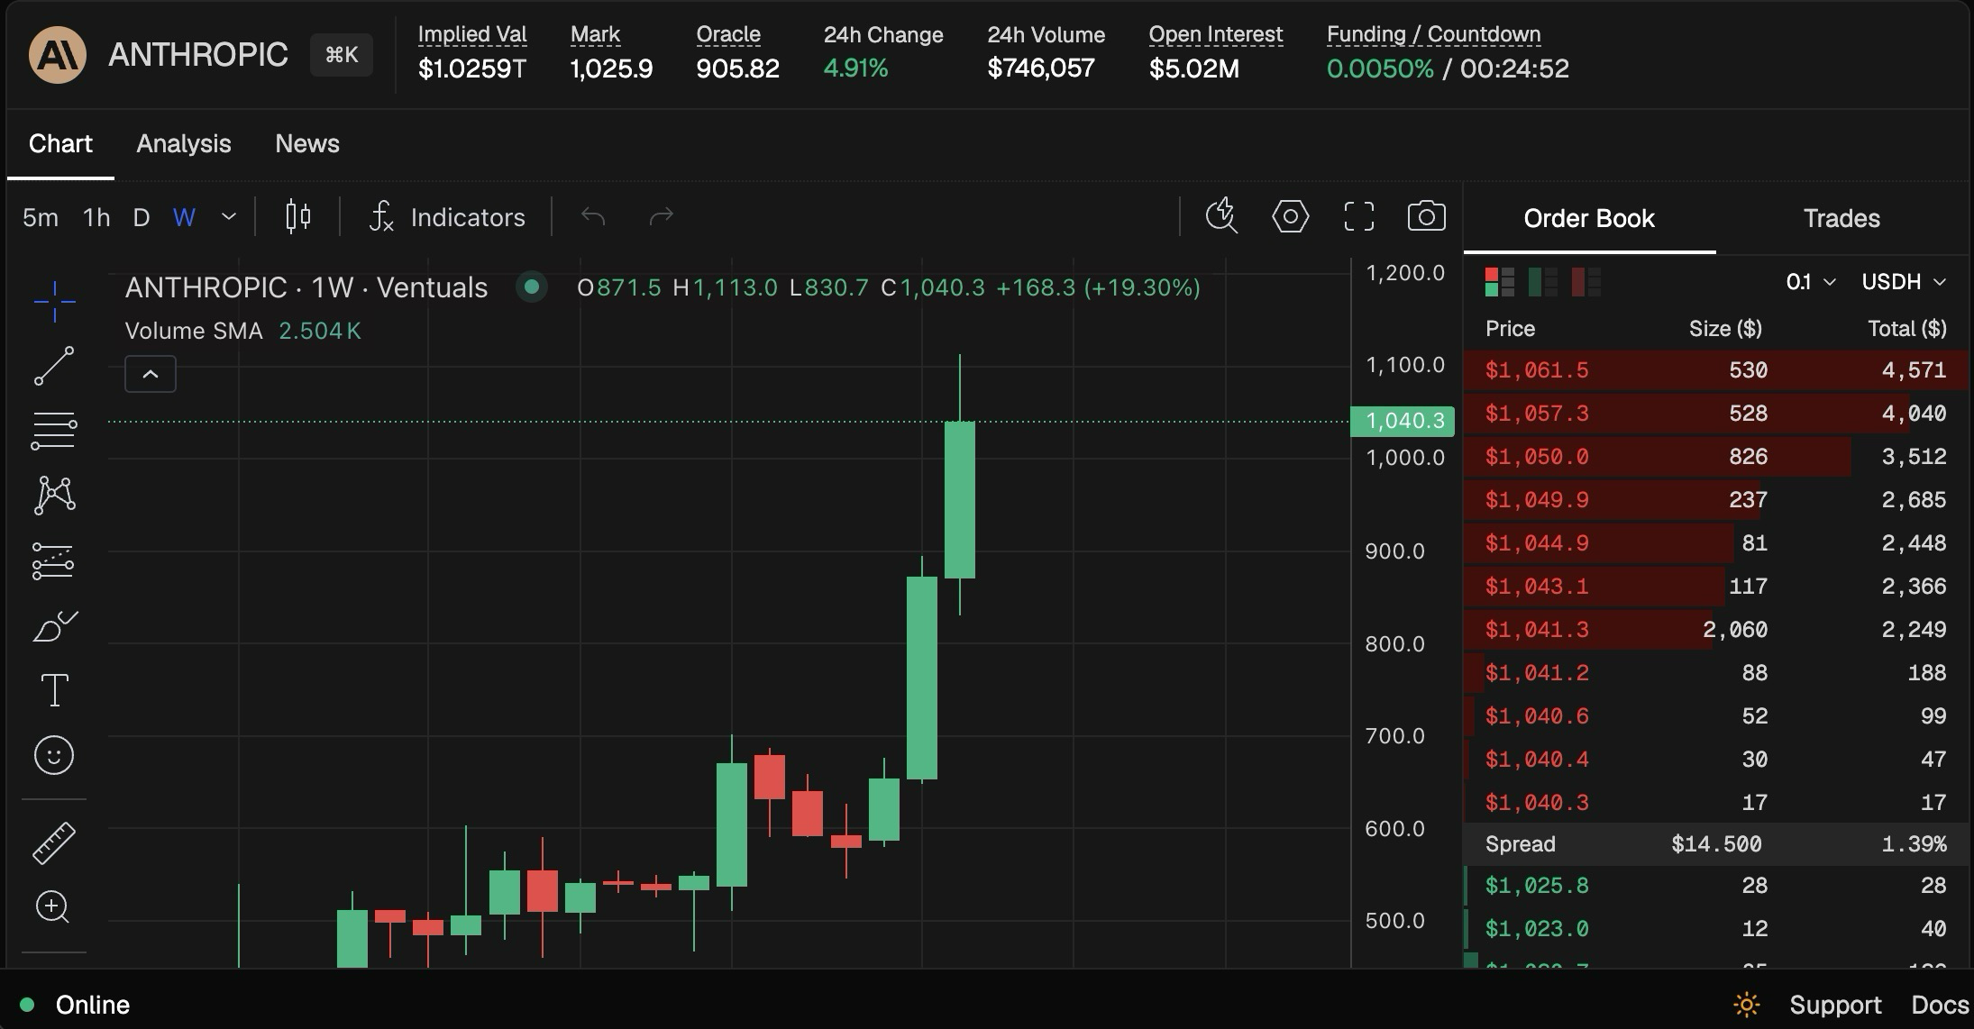1974x1029 pixels.
Task: Switch to the Chart tab
Action: 60,143
